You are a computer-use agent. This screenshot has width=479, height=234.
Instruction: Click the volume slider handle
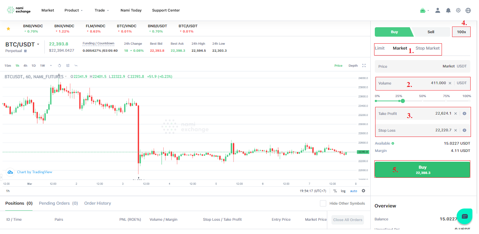[x=403, y=101]
